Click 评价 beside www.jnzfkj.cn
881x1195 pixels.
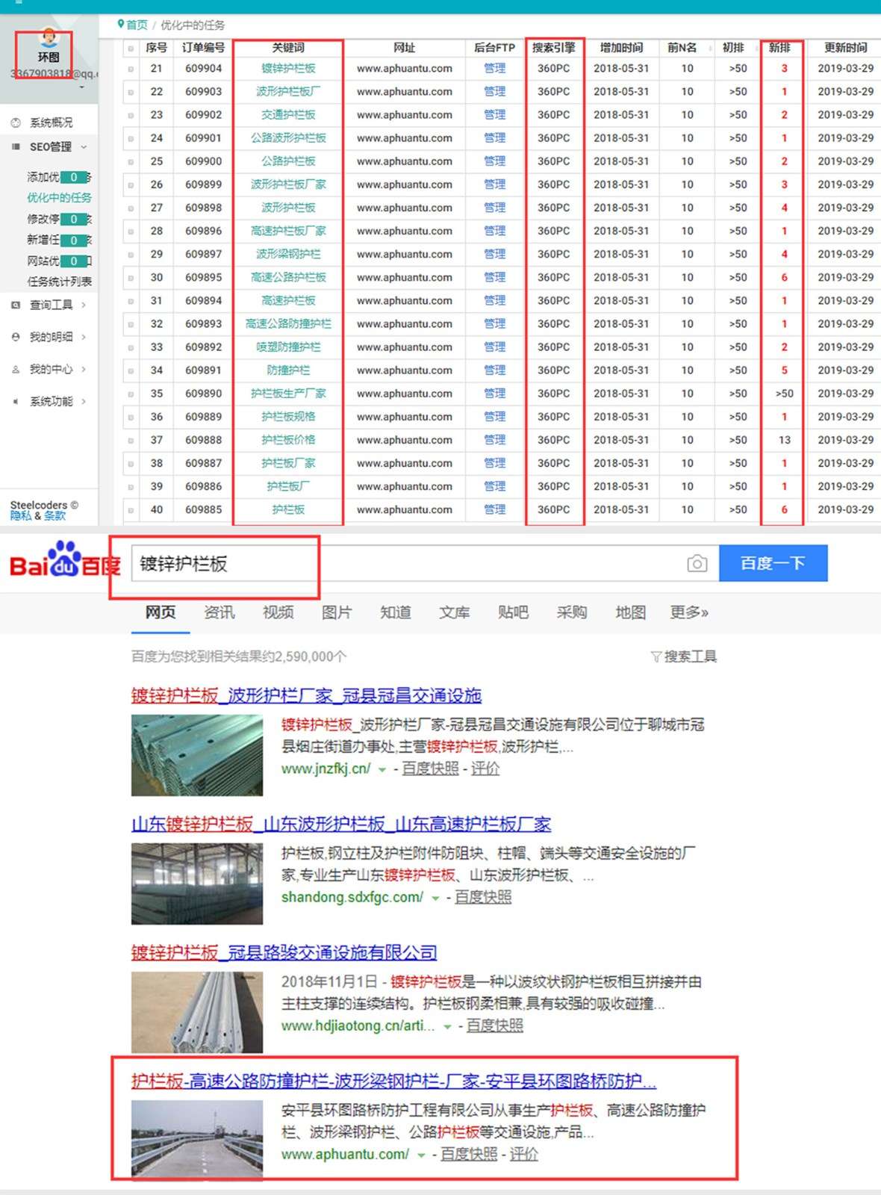tap(485, 769)
